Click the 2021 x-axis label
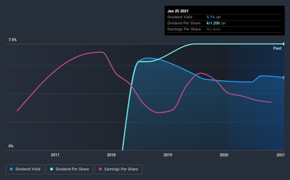Viewport: 290px width, 180px height. coord(280,155)
